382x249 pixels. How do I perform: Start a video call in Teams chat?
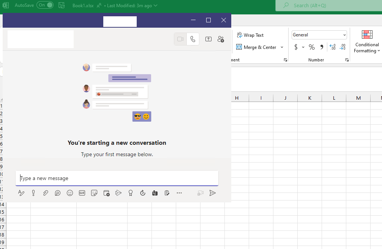[x=180, y=39]
